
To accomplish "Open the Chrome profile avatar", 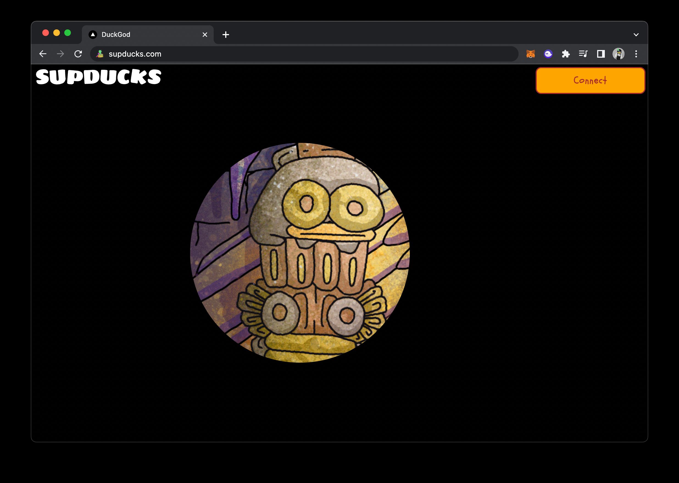I will pyautogui.click(x=618, y=54).
